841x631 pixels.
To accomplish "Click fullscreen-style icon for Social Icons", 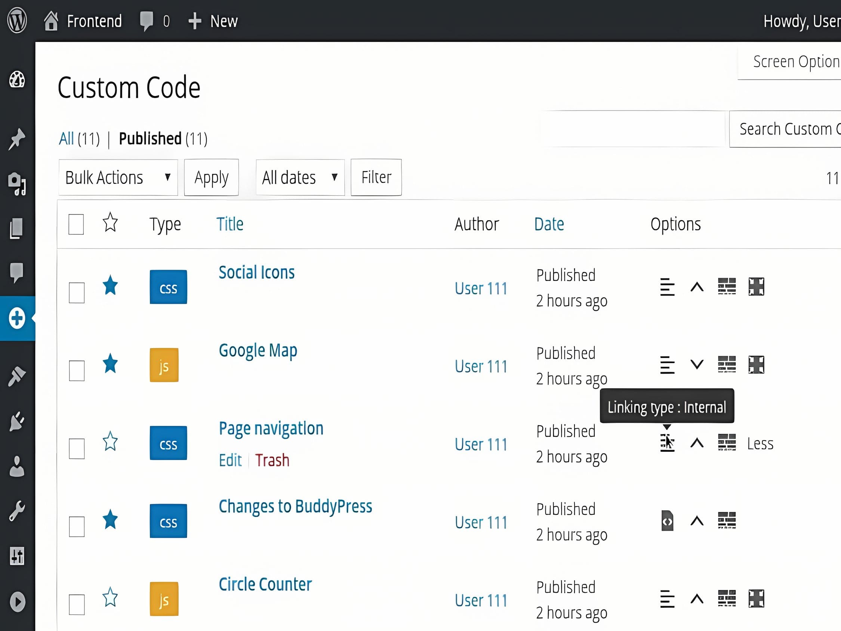I will [756, 287].
